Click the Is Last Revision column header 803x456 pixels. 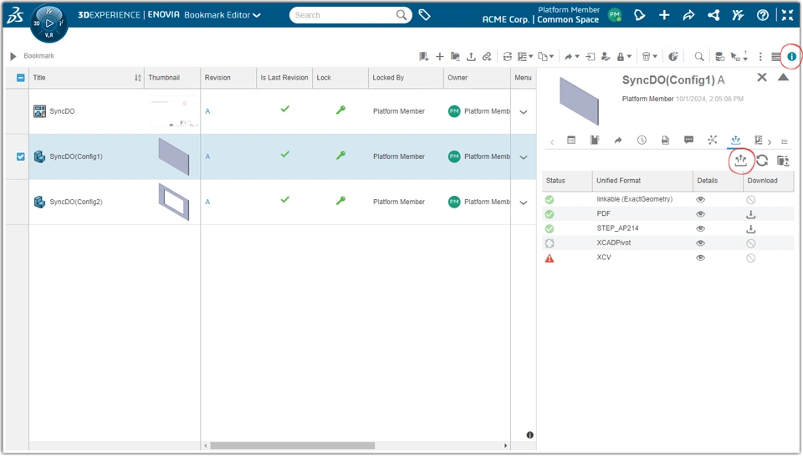(x=284, y=78)
